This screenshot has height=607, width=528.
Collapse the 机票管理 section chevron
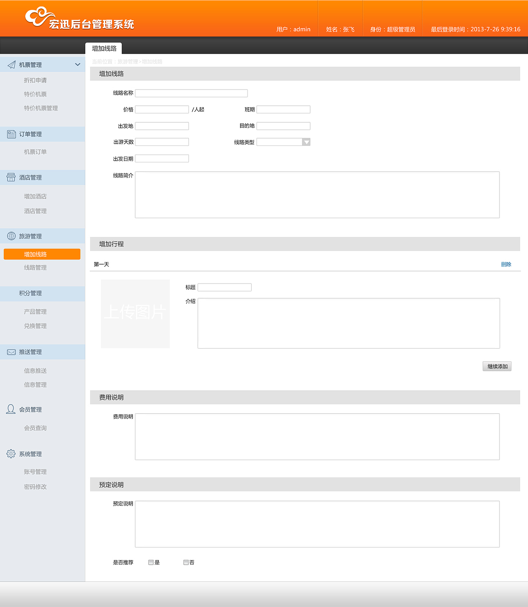[x=78, y=65]
